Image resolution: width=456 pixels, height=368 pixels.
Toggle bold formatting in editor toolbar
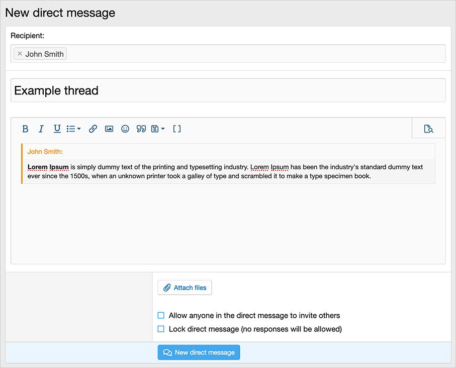pos(25,129)
